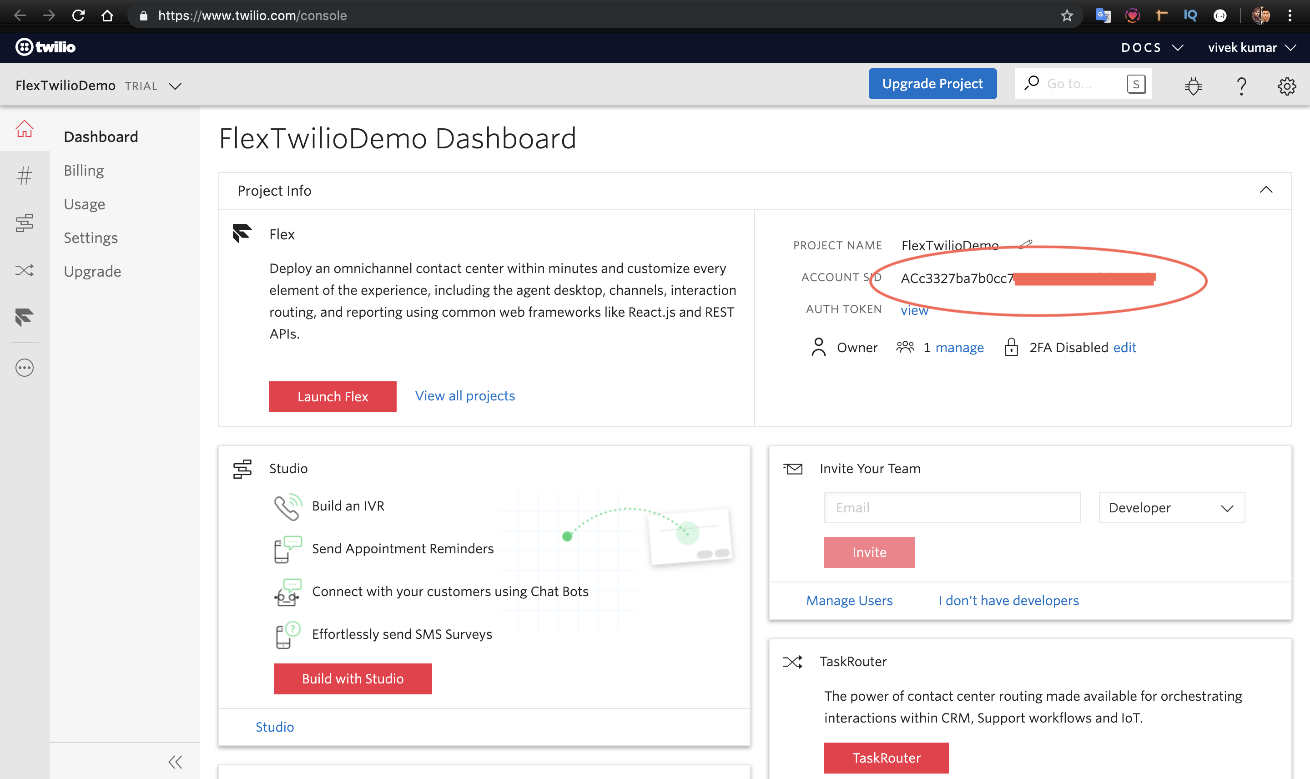Select Dashboard in the sidebar menu

(101, 137)
